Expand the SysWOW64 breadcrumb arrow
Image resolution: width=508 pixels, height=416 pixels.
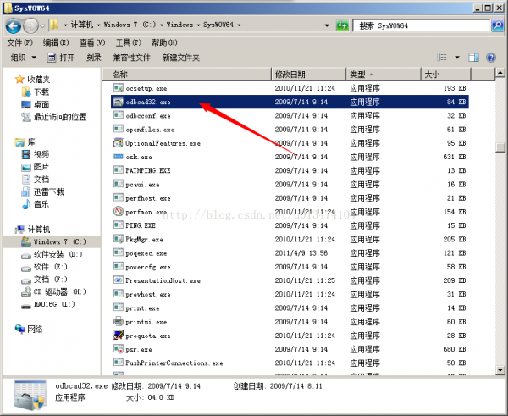click(x=239, y=25)
